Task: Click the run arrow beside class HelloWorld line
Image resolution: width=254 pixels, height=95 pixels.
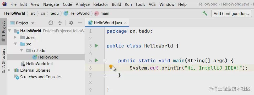Action: 96,46
